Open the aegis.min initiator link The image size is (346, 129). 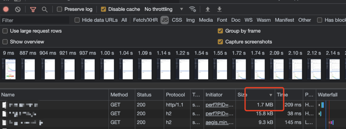click(219, 122)
